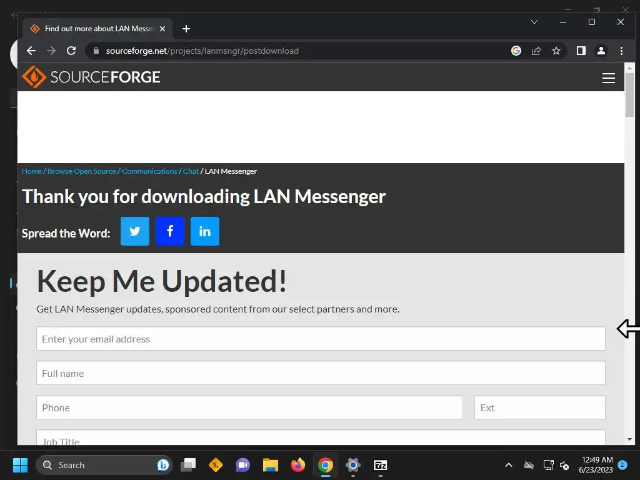This screenshot has height=480, width=640.
Task: Select the 'Find out more about LAN Messenger' tab
Action: tap(98, 29)
